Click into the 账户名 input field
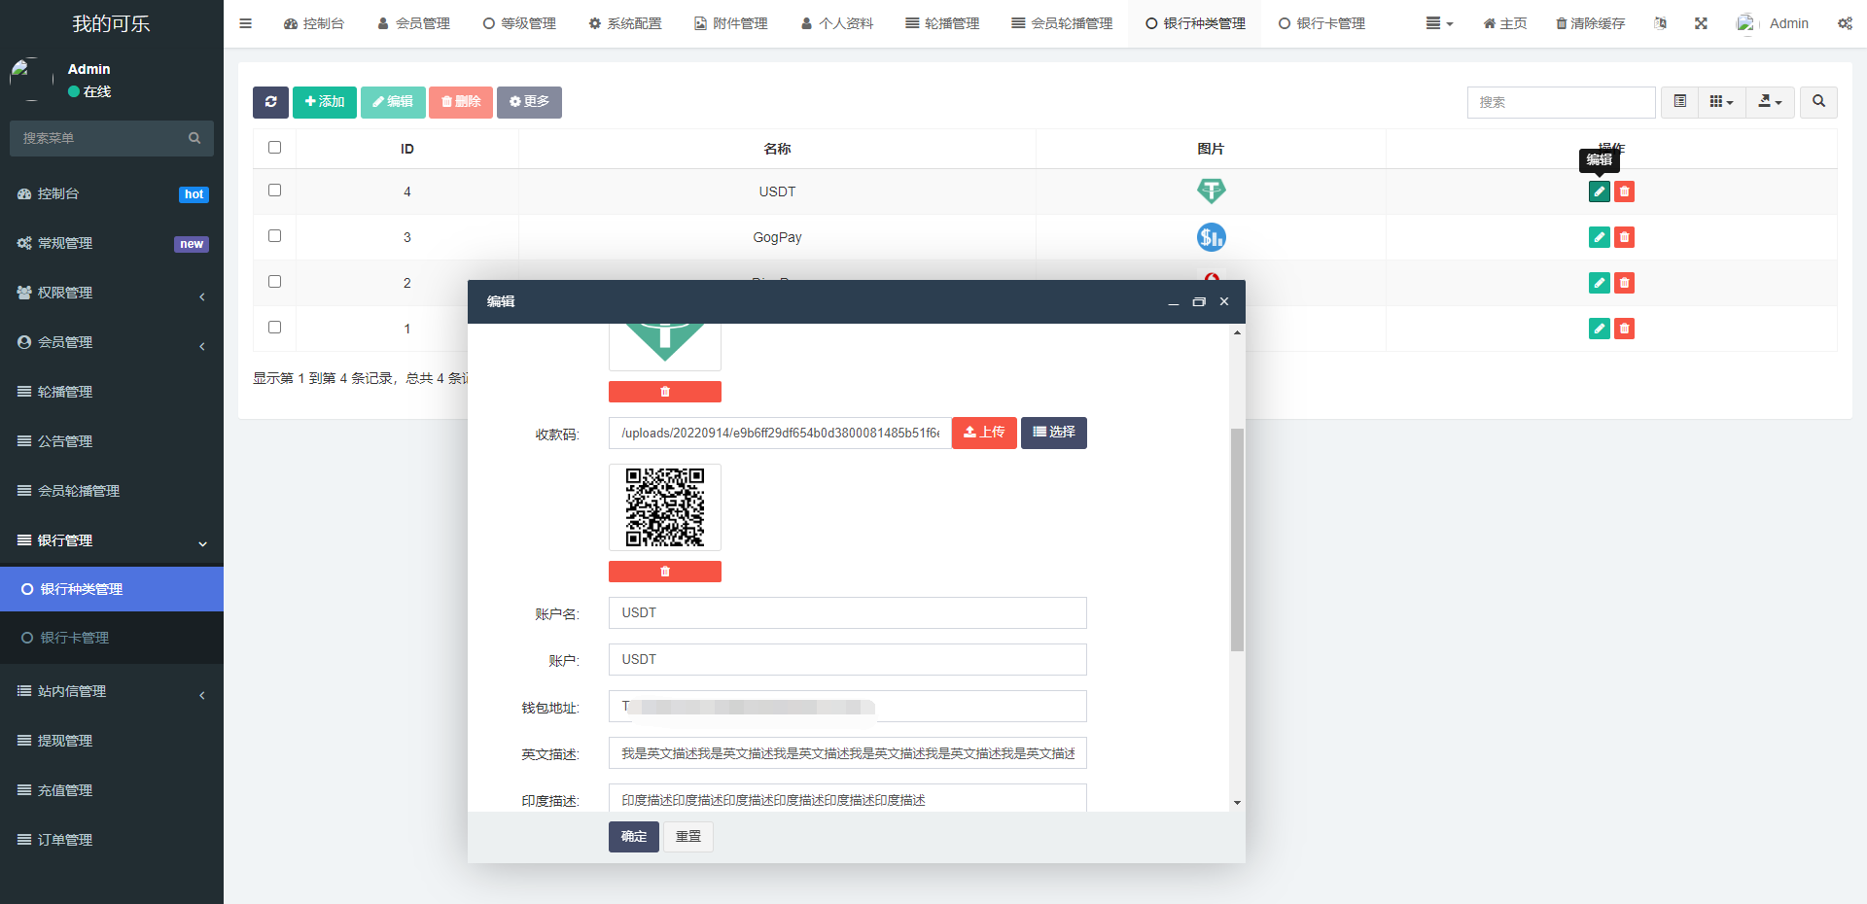The width and height of the screenshot is (1867, 904). pyautogui.click(x=847, y=613)
